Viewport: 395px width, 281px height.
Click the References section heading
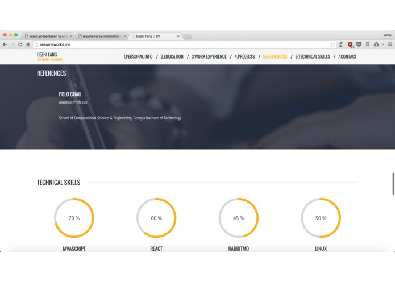(51, 73)
